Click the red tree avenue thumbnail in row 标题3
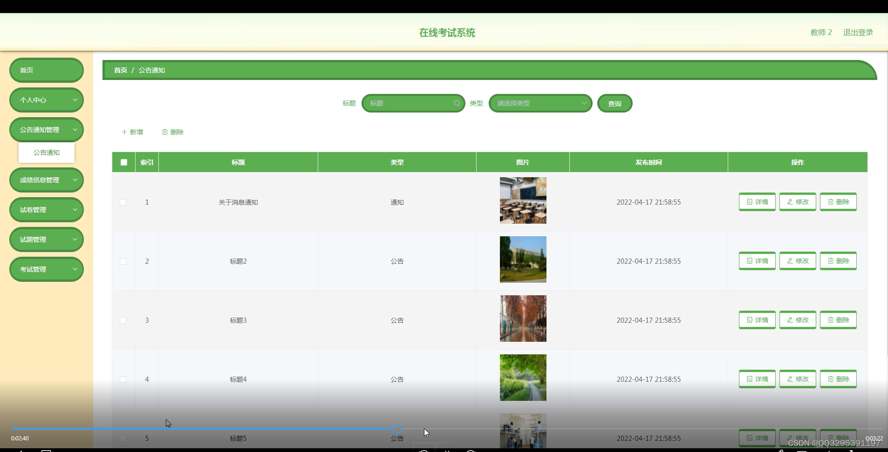 click(x=523, y=319)
